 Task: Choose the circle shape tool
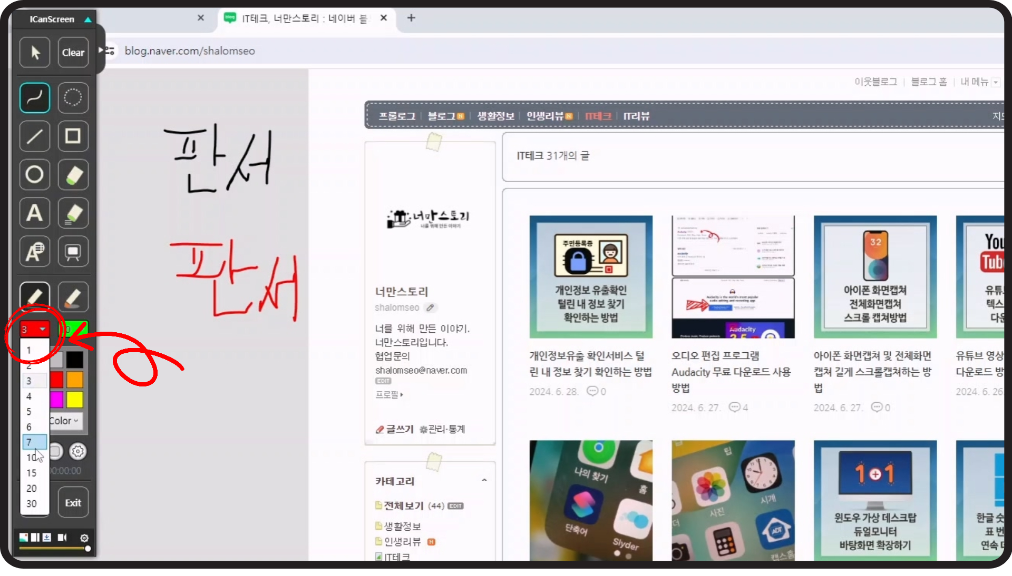(x=35, y=174)
